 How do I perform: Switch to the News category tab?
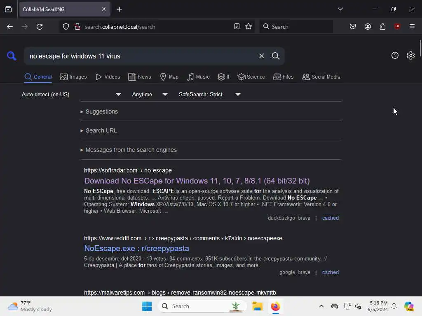[x=140, y=77]
